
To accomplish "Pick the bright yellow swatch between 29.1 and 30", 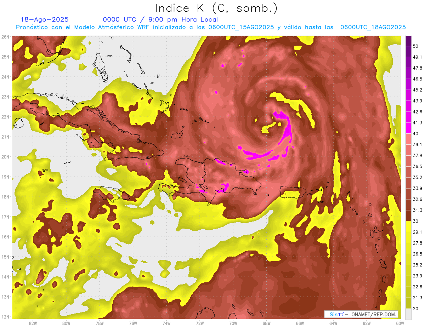I will [x=409, y=226].
